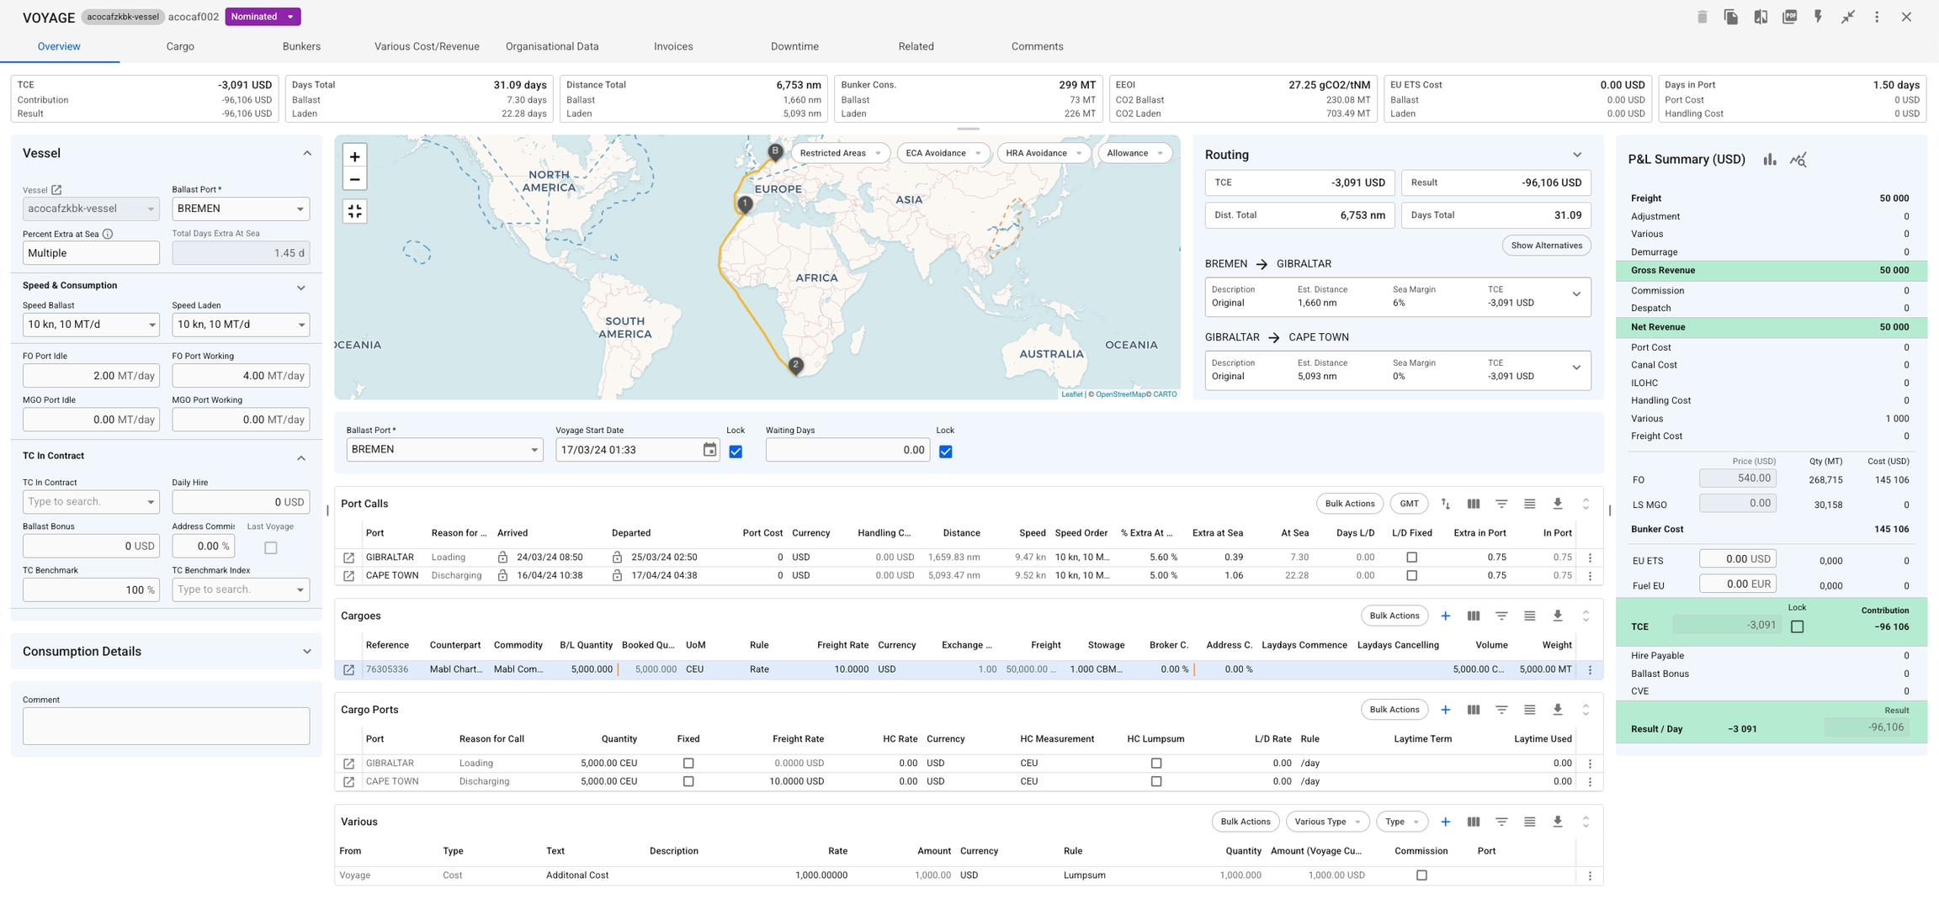Download the Port Calls table
Viewport: 1939px width, 904px height.
[1557, 504]
